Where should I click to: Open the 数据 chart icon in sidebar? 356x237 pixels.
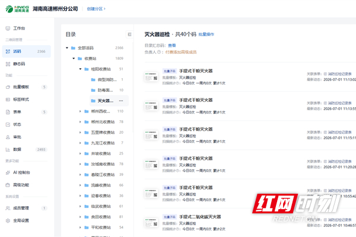pos(8,149)
